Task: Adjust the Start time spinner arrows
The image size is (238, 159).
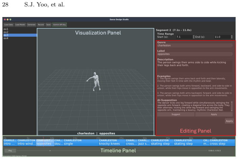Action: pos(193,37)
